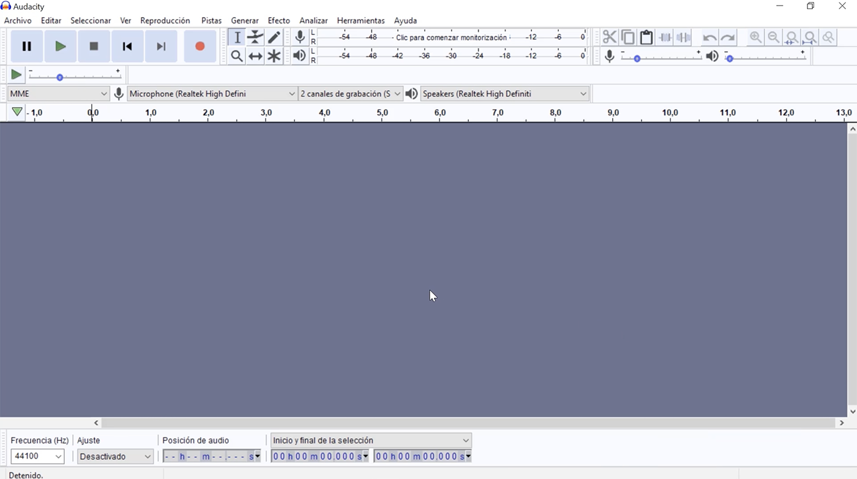Image resolution: width=857 pixels, height=479 pixels.
Task: Click the Zoom Out magnifier
Action: (774, 37)
